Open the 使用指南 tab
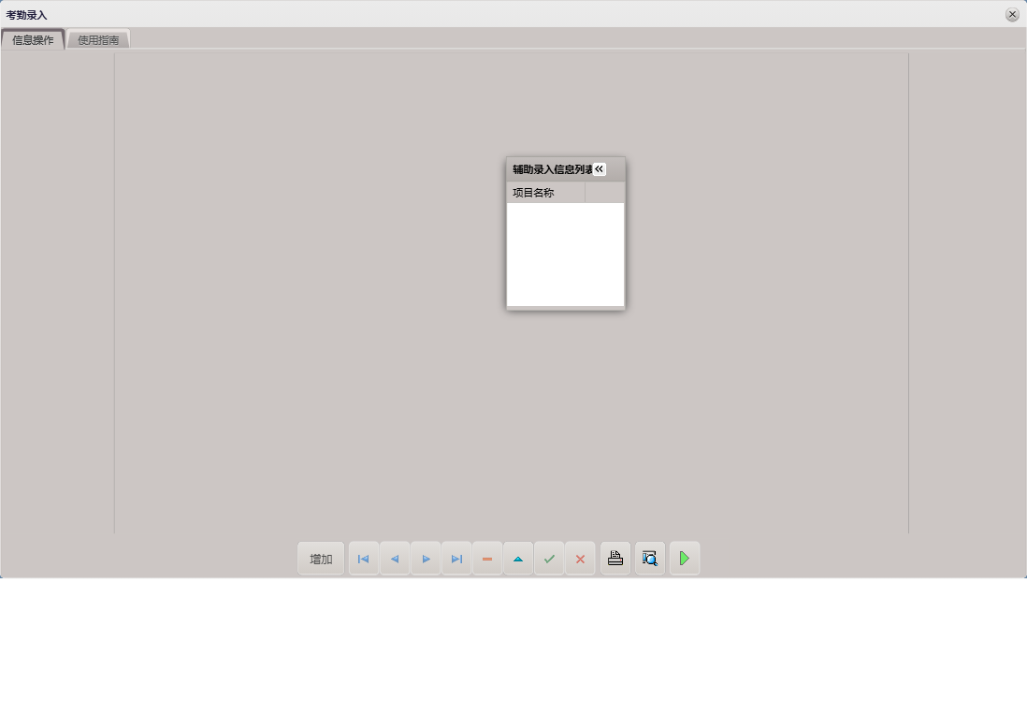This screenshot has height=713, width=1027. coord(98,39)
